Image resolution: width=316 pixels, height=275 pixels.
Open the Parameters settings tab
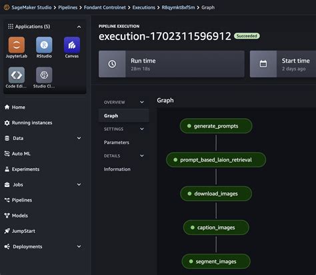click(117, 142)
